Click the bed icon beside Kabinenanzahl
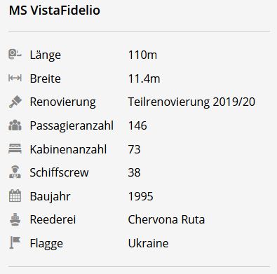This screenshot has width=277, height=274. click(x=15, y=149)
